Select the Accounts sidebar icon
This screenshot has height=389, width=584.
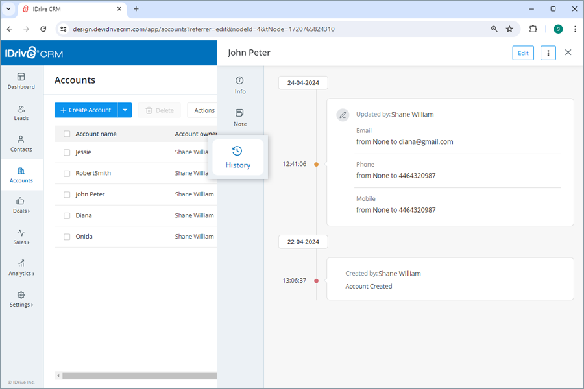[21, 174]
